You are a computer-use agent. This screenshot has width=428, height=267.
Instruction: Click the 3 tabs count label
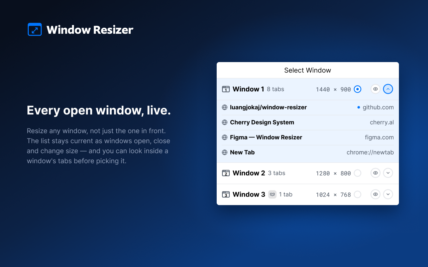(277, 173)
